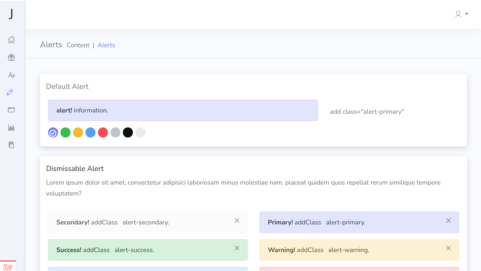Close the Success alert
Screen dimensions: 481x271
[x=237, y=248]
